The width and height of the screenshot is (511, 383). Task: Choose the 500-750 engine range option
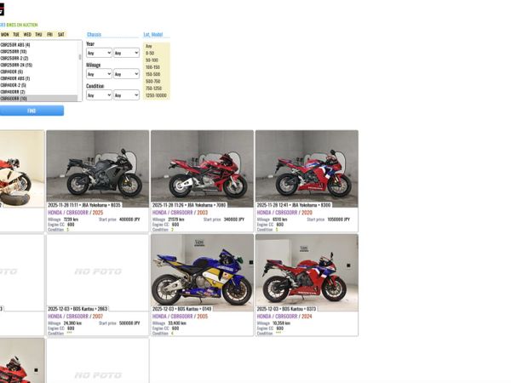[153, 81]
